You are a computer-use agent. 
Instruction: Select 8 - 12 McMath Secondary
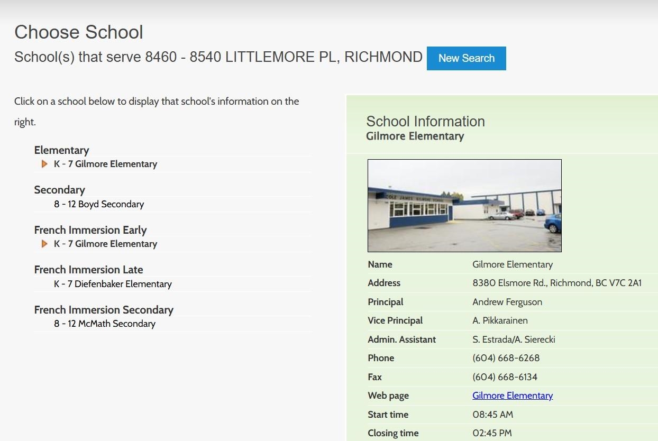(x=104, y=324)
